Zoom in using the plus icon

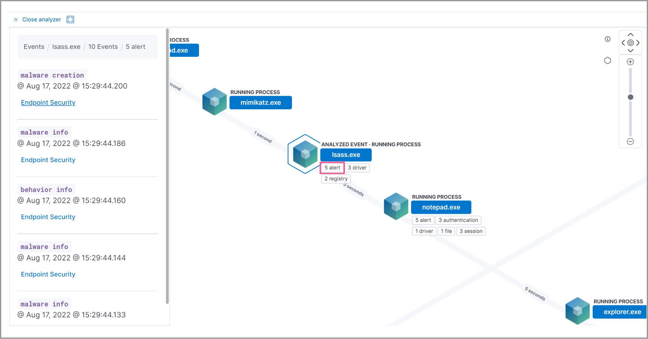pos(630,61)
